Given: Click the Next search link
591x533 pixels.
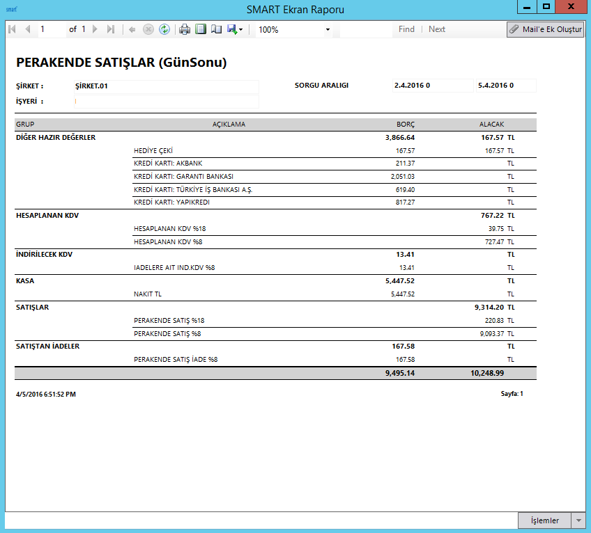Looking at the screenshot, I should click(437, 29).
